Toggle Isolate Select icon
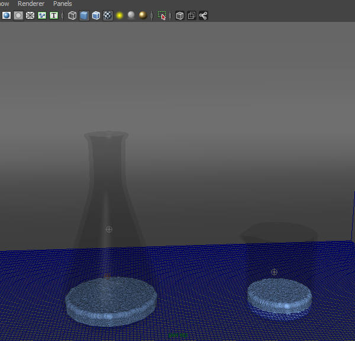 click(x=162, y=15)
